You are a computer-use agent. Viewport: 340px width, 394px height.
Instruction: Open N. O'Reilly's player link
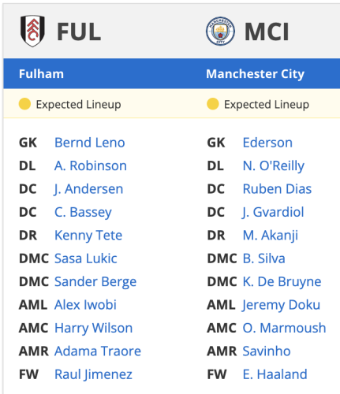coord(274,165)
